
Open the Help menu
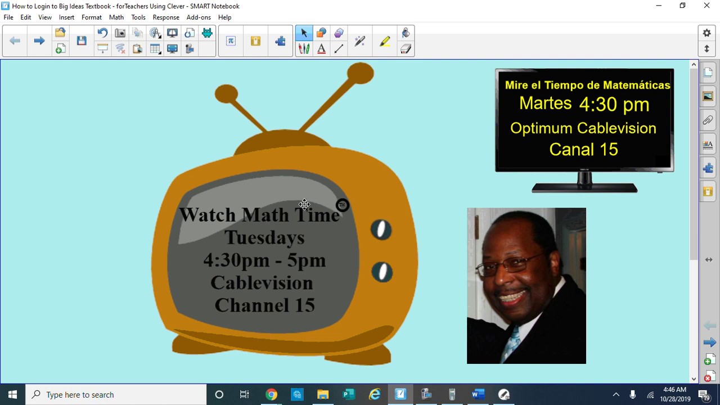tap(224, 17)
